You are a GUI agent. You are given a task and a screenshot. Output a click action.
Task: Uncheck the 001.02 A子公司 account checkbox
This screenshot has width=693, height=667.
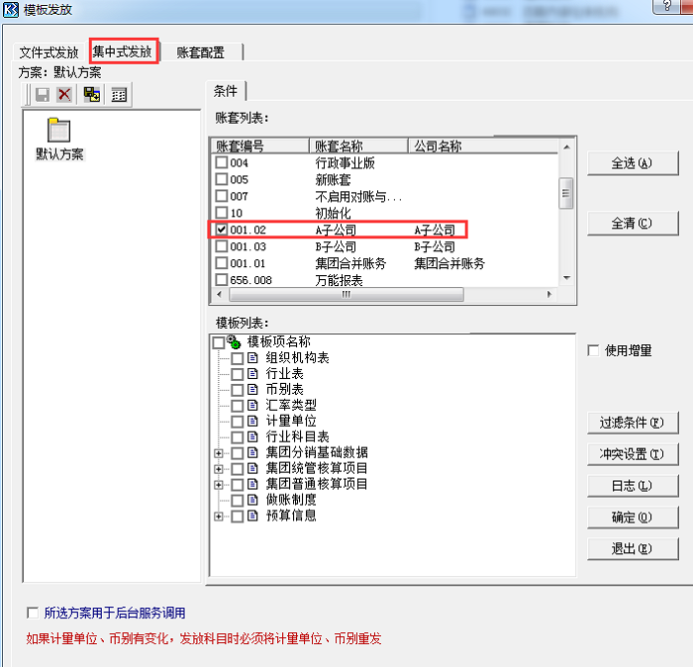222,230
